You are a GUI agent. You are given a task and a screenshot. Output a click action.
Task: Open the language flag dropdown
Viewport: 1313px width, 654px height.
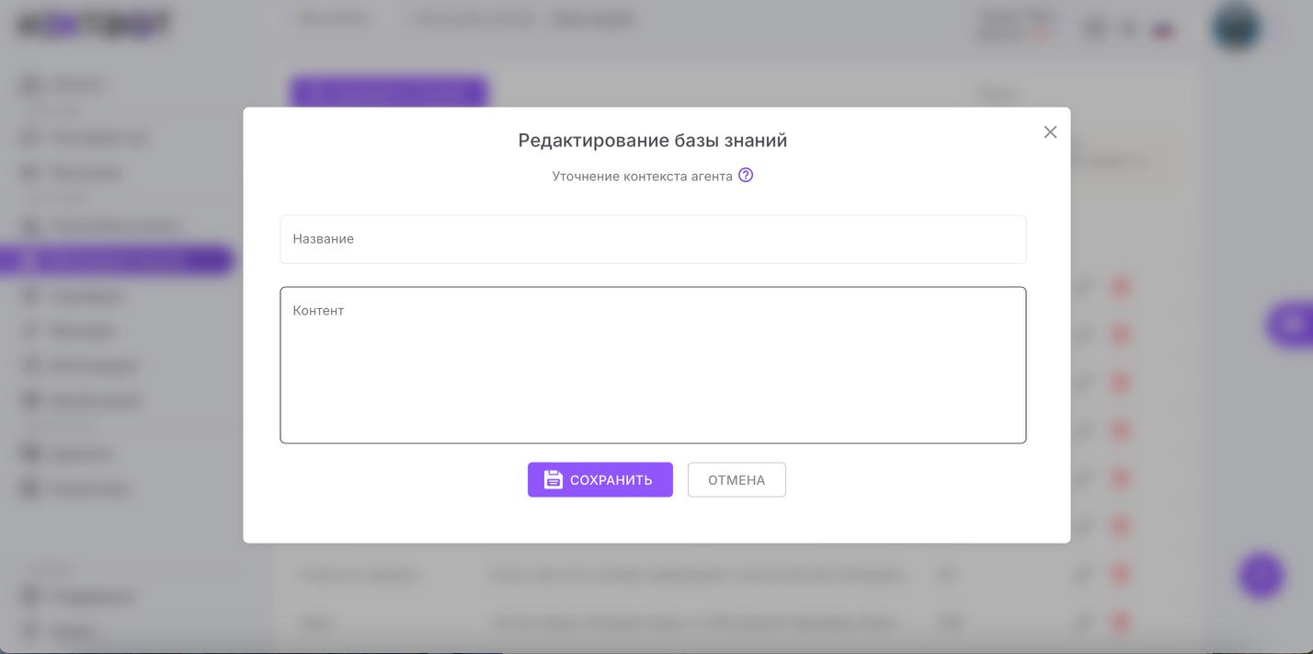point(1163,29)
